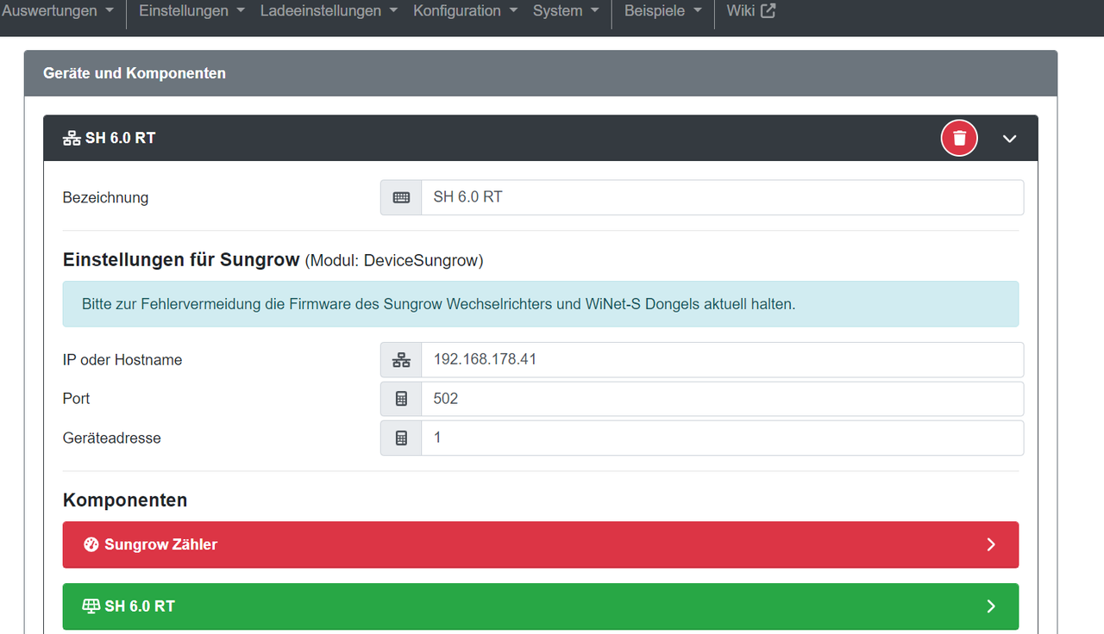Click the Bezeichnung label
Image resolution: width=1104 pixels, height=634 pixels.
pyautogui.click(x=106, y=197)
